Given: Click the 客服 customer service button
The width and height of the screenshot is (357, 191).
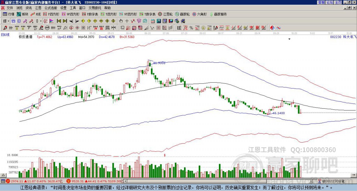Looking at the screenshot, I should point(321,2).
